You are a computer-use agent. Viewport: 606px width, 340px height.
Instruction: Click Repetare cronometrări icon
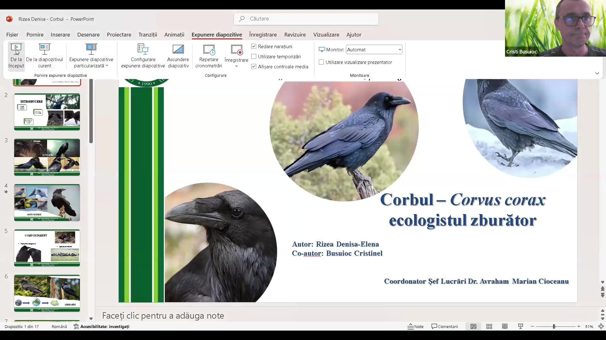click(x=209, y=49)
